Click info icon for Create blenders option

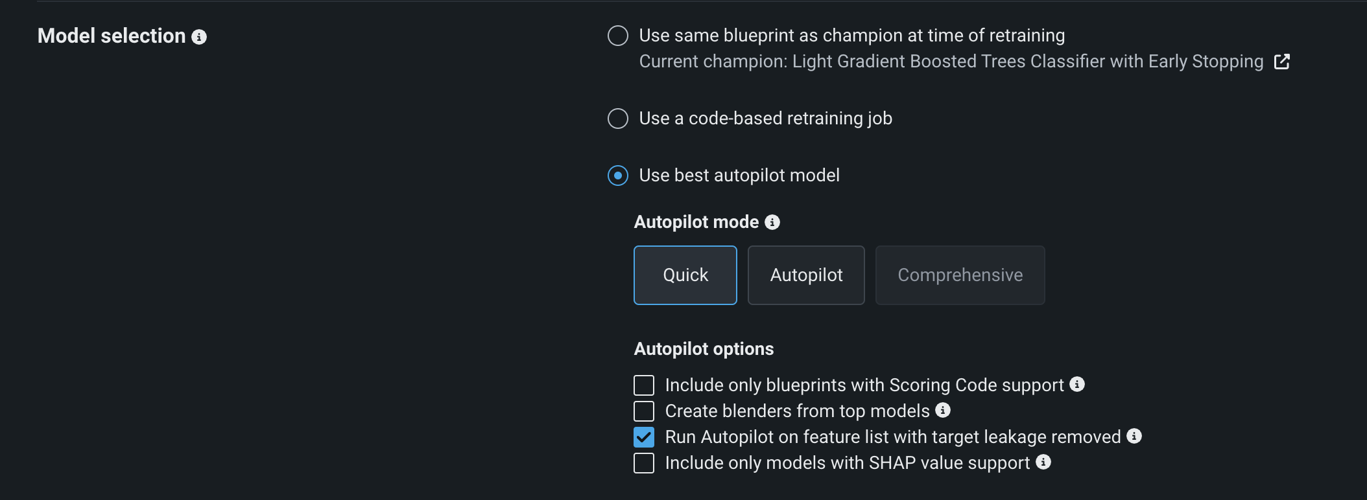[x=943, y=410]
